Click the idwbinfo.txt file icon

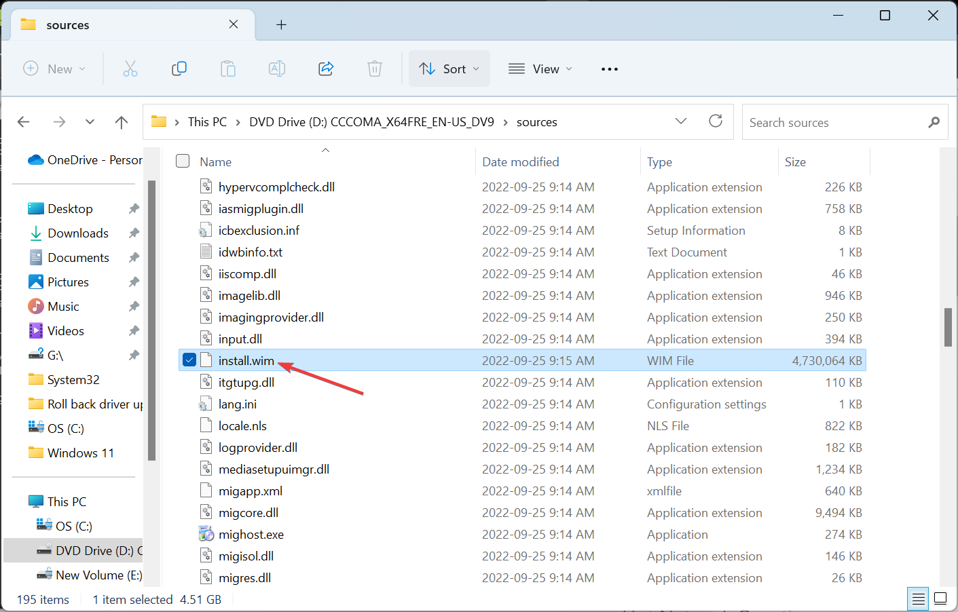tap(206, 252)
